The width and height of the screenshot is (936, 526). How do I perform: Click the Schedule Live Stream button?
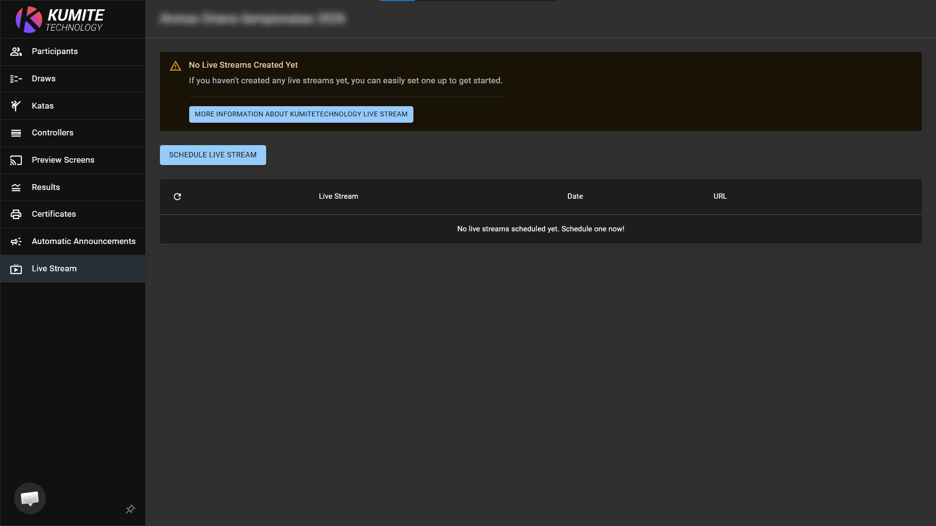click(213, 155)
